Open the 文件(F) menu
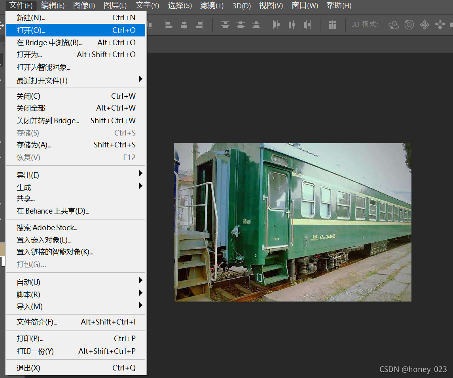This screenshot has width=453, height=378. (x=21, y=6)
